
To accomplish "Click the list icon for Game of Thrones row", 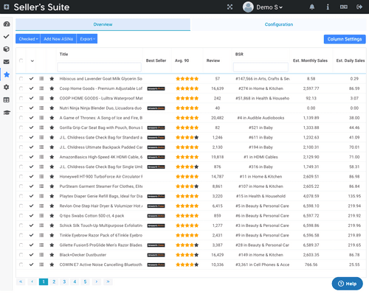I will tap(41, 118).
